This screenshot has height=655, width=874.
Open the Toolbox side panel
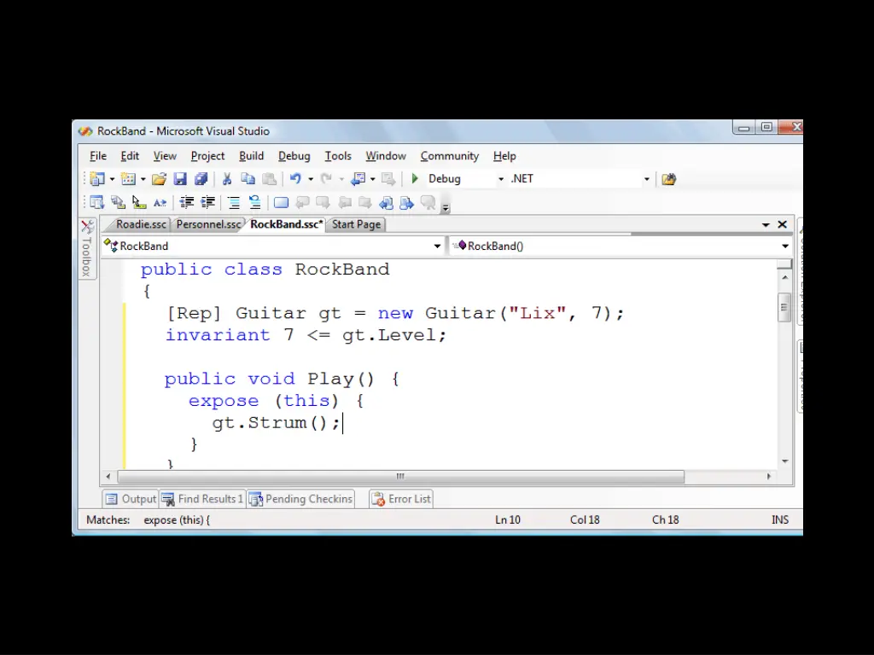pyautogui.click(x=87, y=248)
